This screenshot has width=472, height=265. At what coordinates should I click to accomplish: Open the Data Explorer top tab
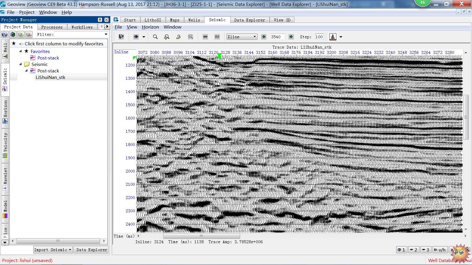click(x=250, y=20)
